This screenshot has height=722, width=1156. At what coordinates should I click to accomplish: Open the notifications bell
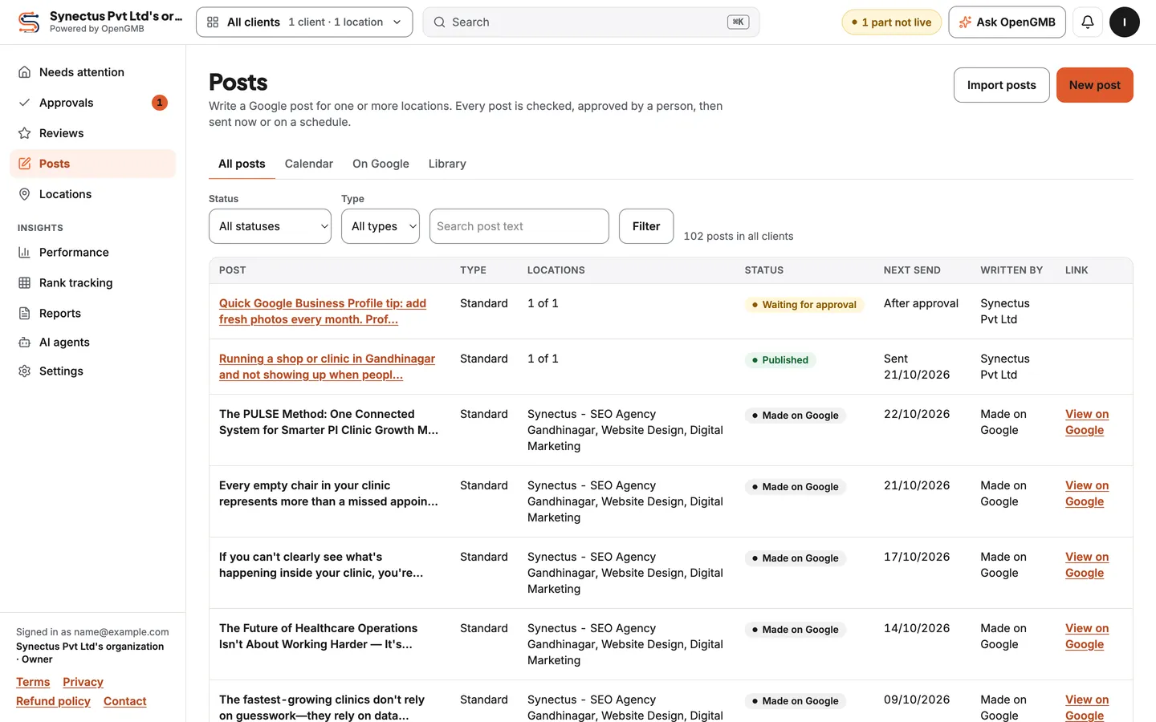(x=1088, y=22)
